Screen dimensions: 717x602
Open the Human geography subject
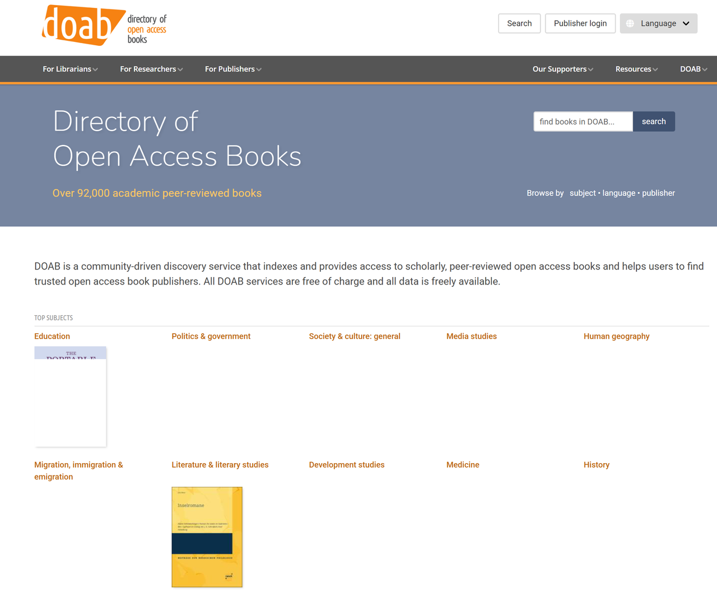click(617, 337)
